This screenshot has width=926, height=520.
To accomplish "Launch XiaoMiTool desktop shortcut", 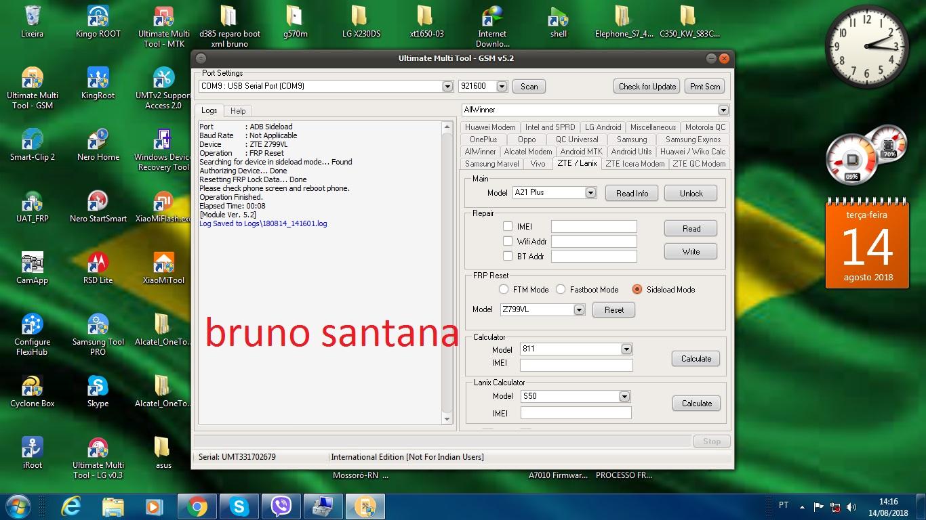I will 163,268.
